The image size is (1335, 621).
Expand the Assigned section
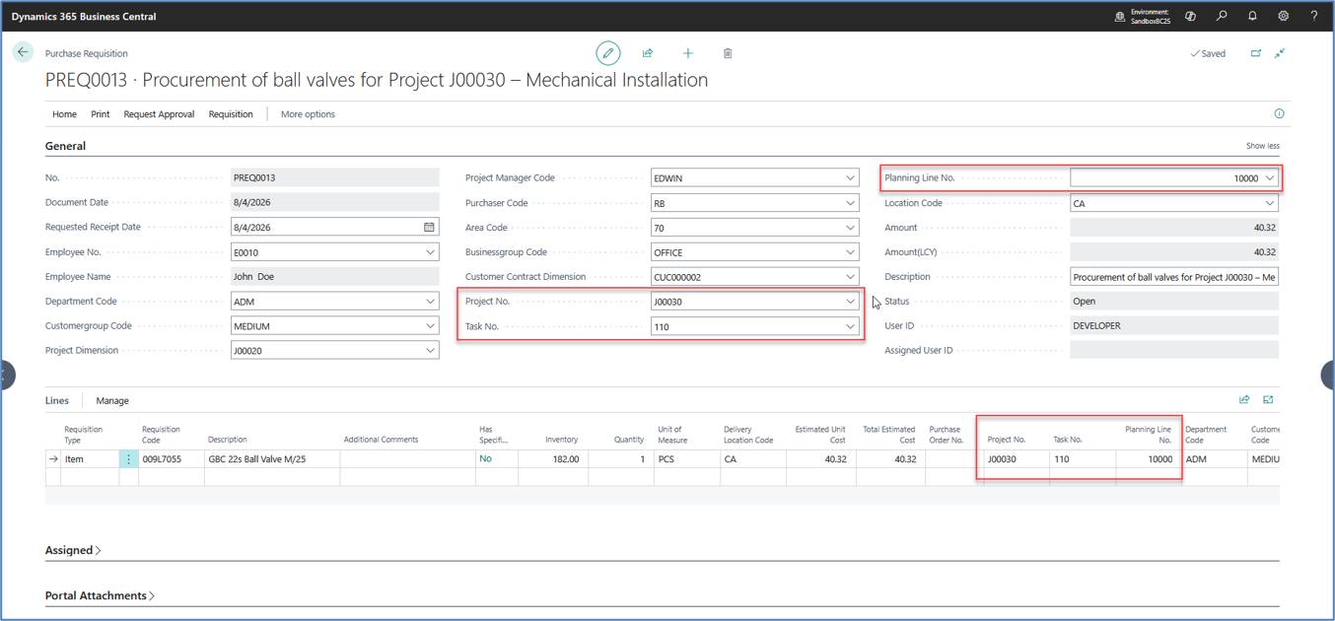[73, 550]
